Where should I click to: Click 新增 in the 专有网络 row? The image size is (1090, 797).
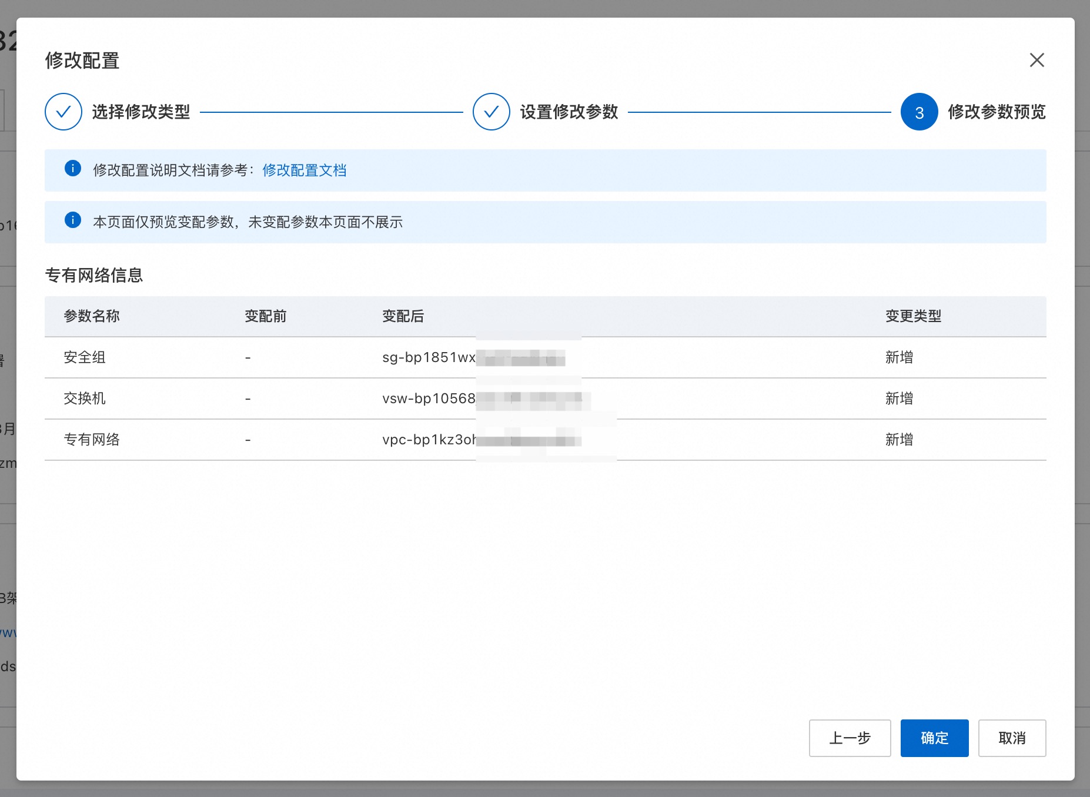[x=900, y=440]
